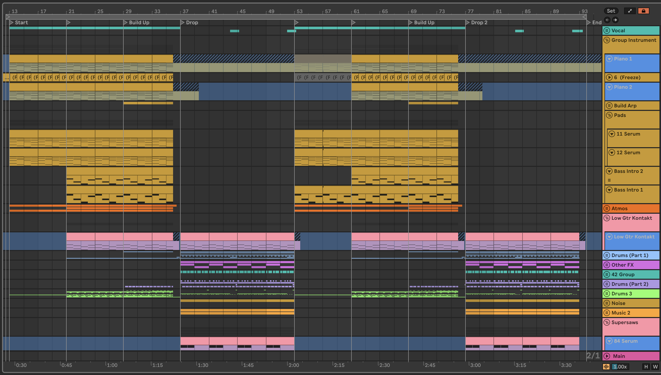Fold the 12 Serum track

[x=612, y=152]
